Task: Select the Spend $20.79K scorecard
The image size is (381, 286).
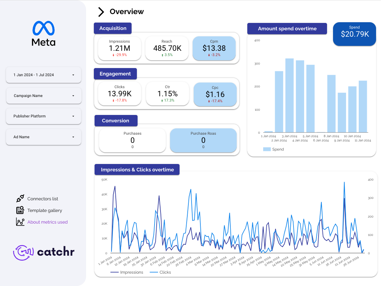Action: click(355, 34)
